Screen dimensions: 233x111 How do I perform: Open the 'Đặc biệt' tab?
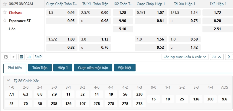click(125, 68)
